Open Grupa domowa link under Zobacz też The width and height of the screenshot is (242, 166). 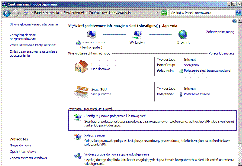click(x=20, y=145)
